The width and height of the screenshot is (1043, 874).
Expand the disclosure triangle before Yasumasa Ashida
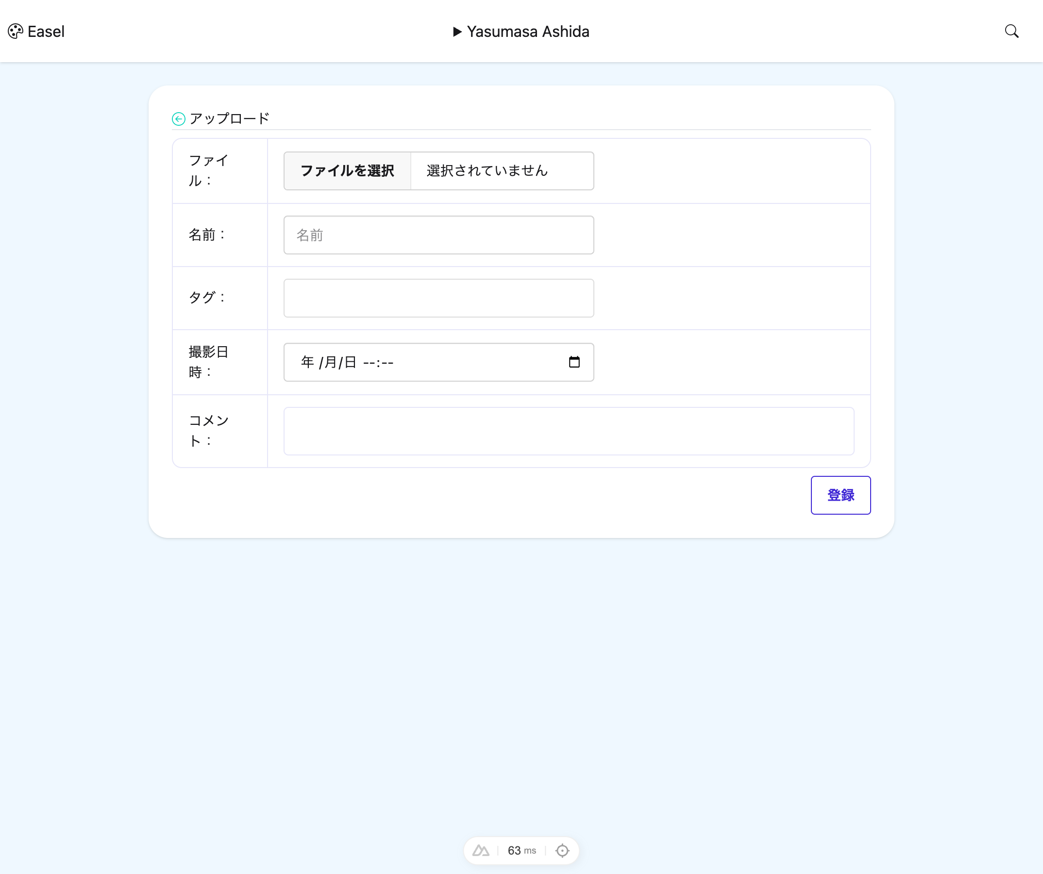pyautogui.click(x=457, y=31)
